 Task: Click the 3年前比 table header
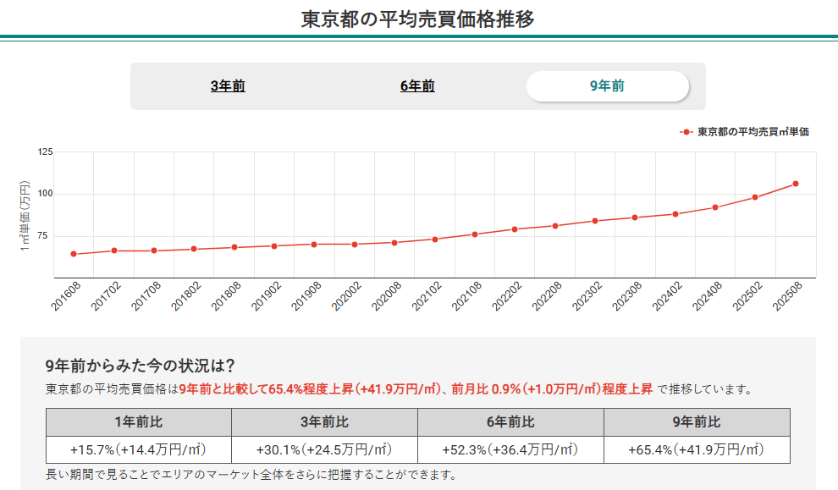click(x=324, y=422)
